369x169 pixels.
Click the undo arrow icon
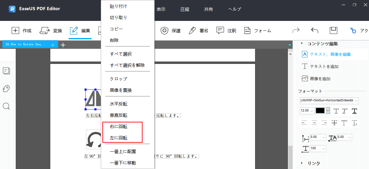point(314,30)
